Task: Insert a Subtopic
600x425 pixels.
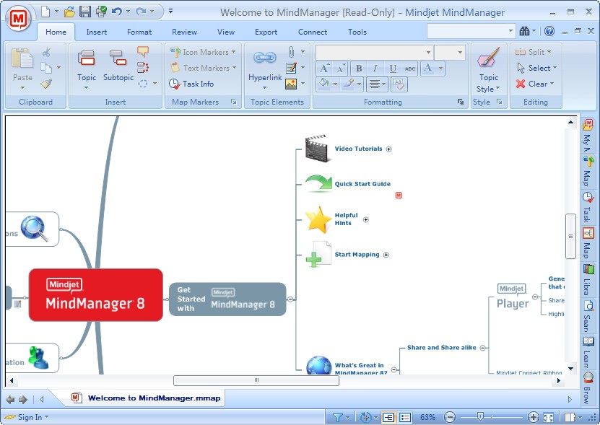Action: 118,66
